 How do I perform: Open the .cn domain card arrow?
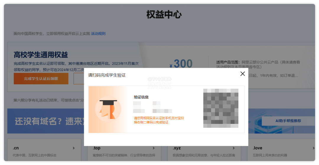(x=74, y=148)
